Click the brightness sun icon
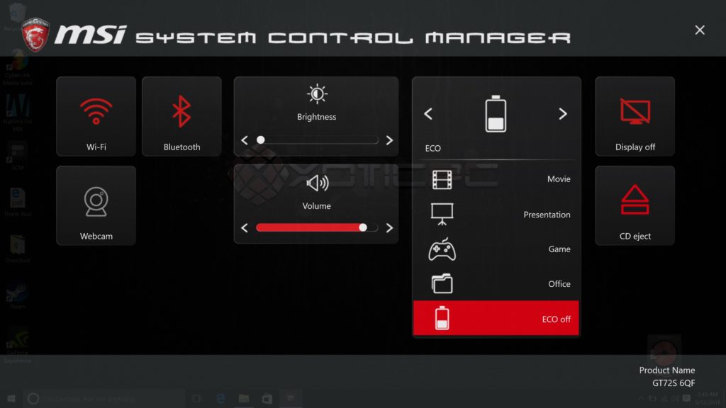The image size is (726, 408). [x=317, y=94]
